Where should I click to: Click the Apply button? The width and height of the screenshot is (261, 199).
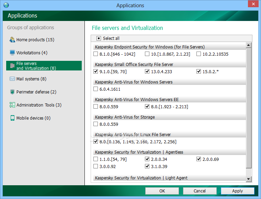[238, 191]
